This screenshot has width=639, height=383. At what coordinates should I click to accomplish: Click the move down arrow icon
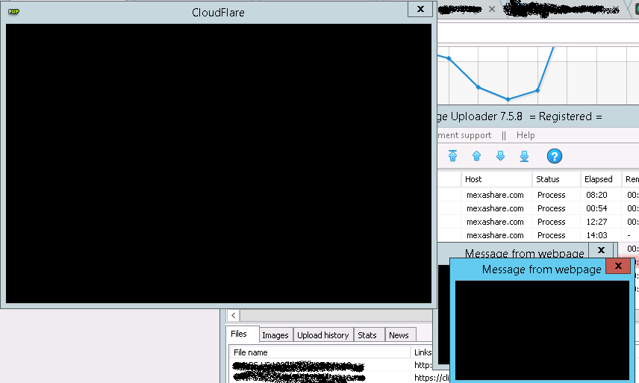point(500,155)
